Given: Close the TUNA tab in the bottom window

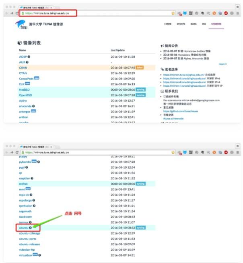Looking at the screenshot, I should [51, 147].
